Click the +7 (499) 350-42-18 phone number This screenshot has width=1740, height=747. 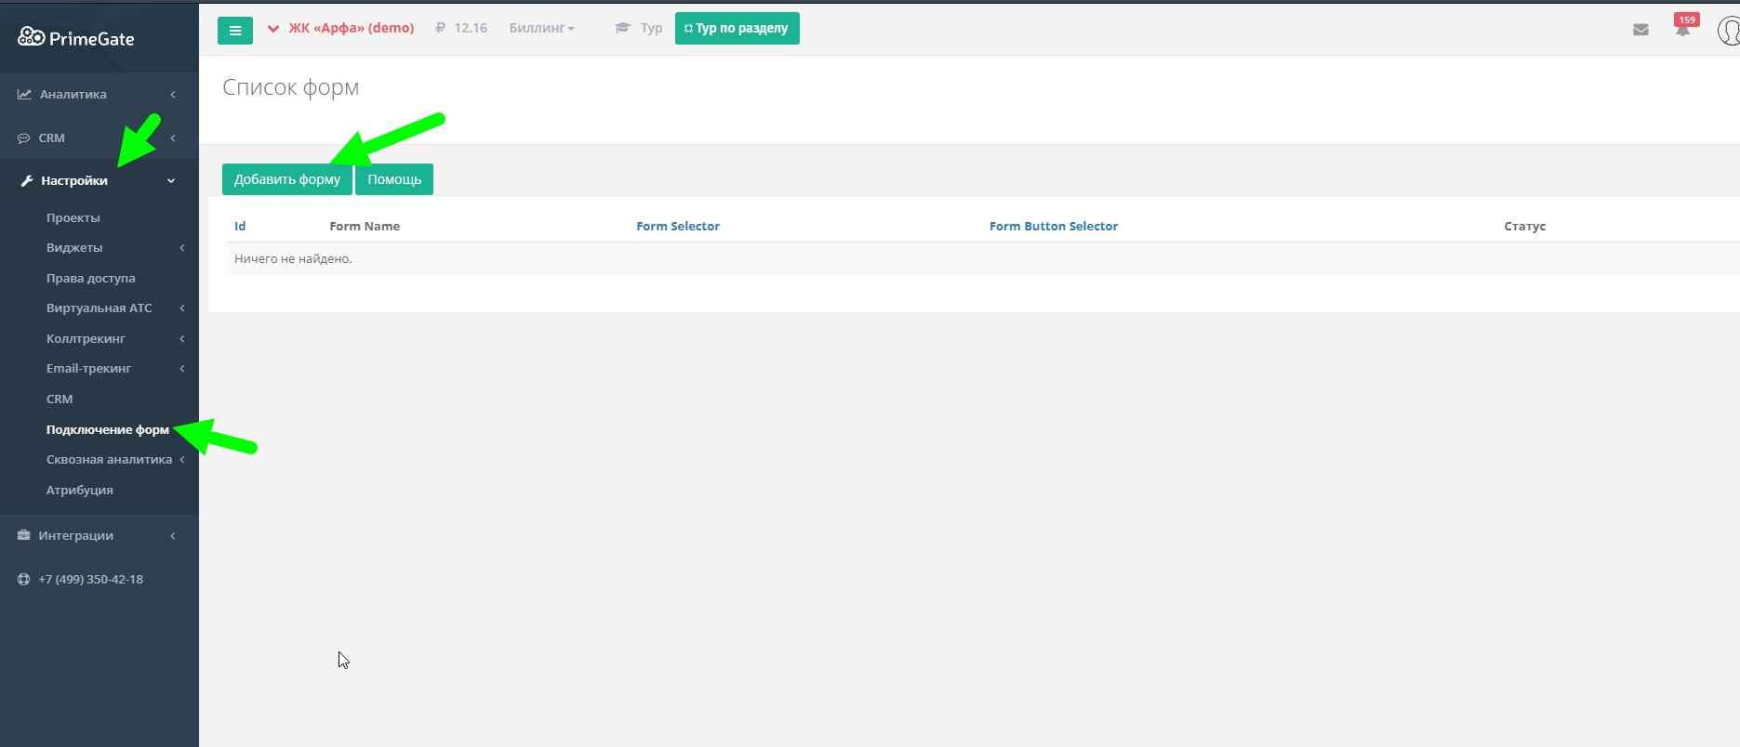tap(91, 579)
